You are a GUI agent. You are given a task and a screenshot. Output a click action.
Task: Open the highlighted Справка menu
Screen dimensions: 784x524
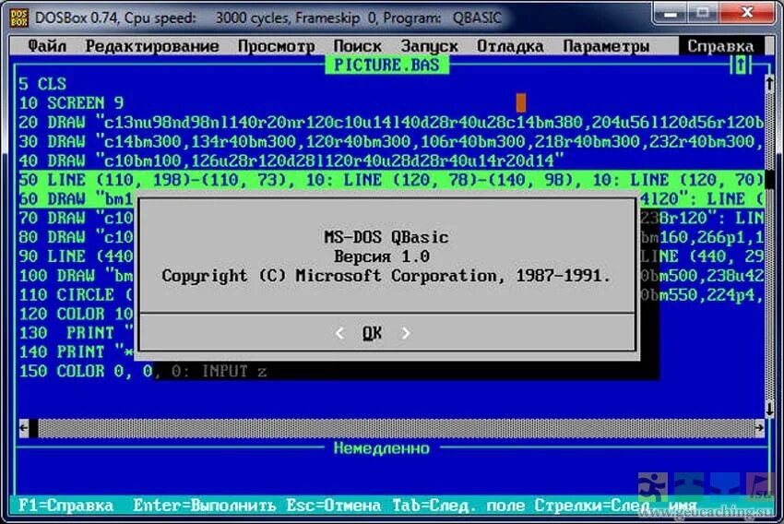click(x=720, y=46)
